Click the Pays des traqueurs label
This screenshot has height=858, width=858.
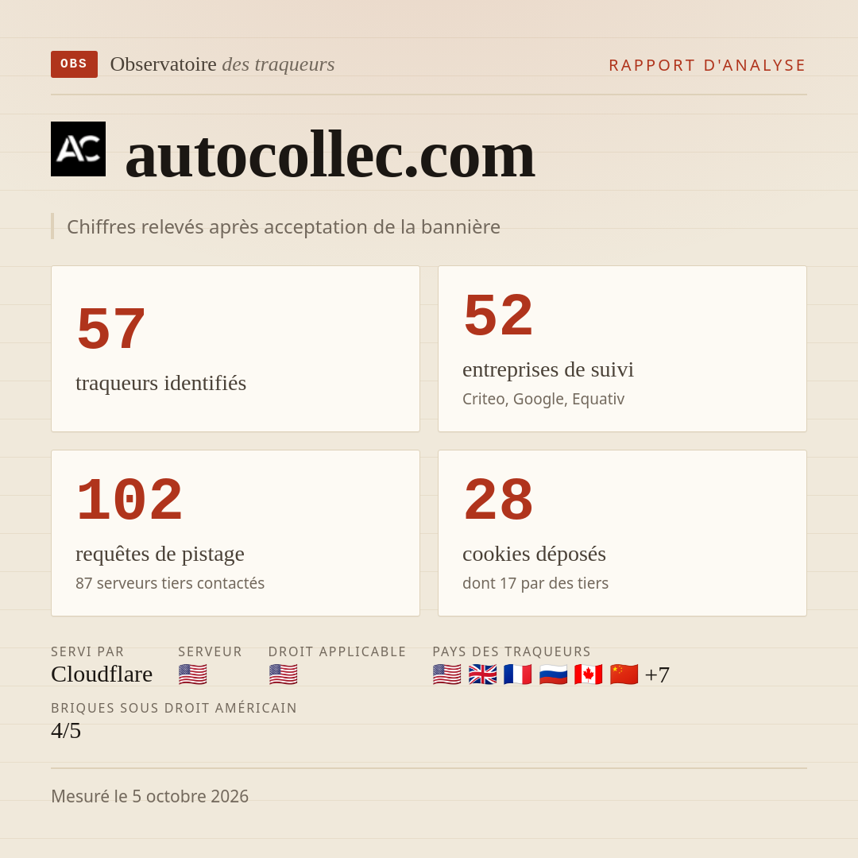[x=512, y=651]
